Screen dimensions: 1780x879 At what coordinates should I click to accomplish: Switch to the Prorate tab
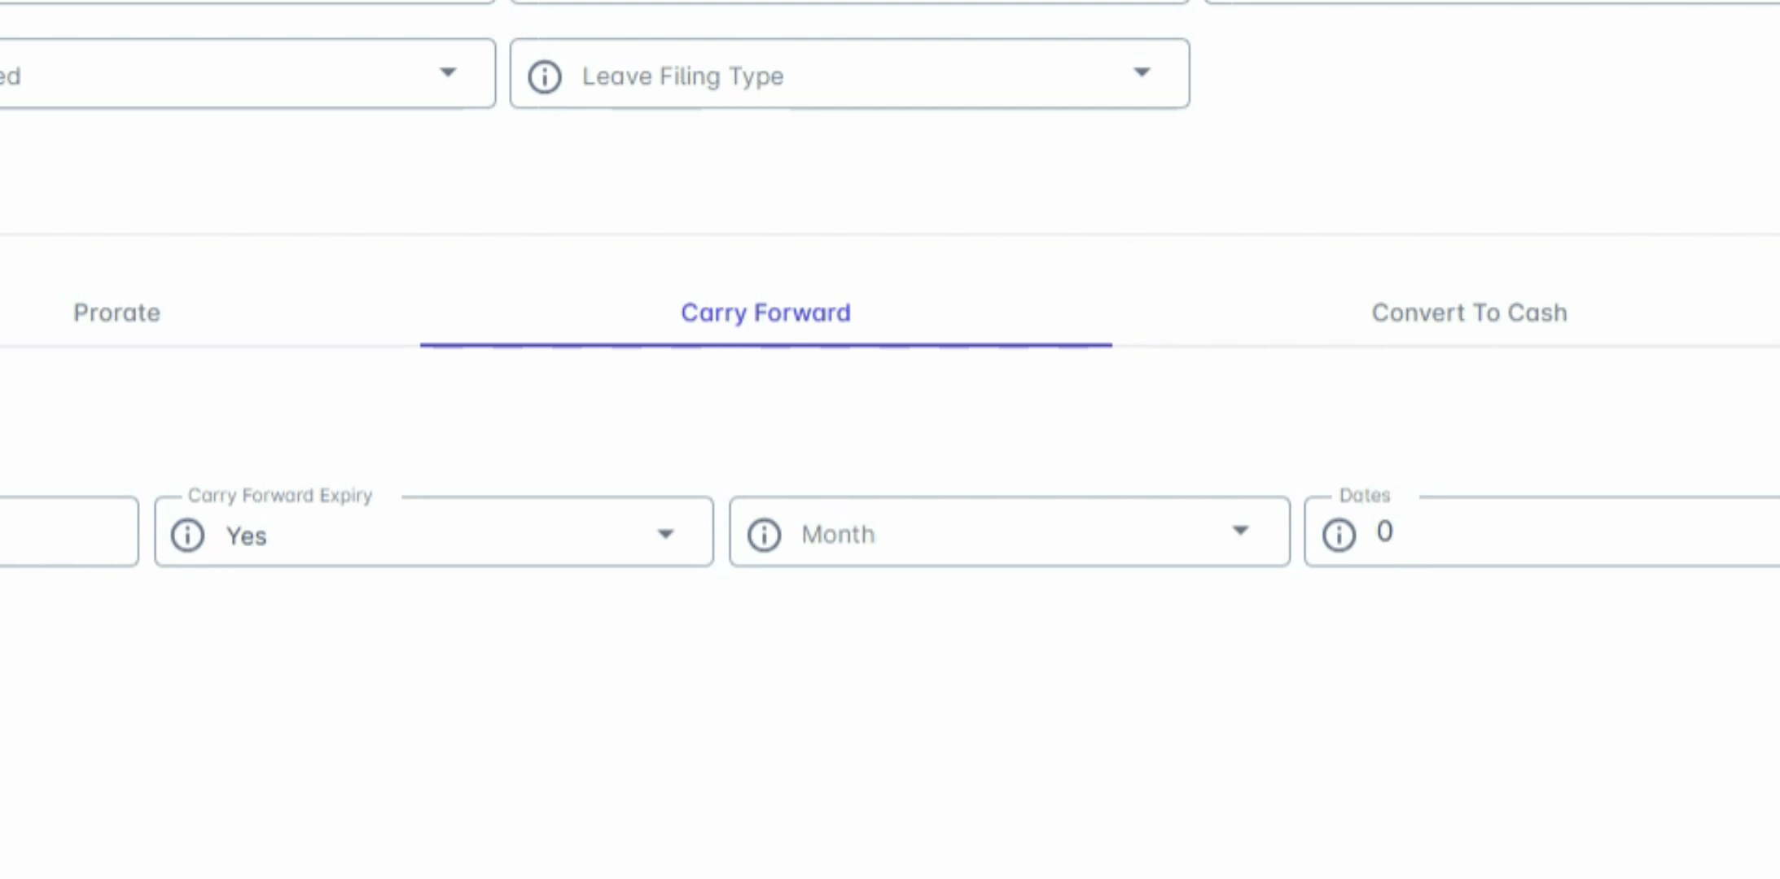(x=117, y=313)
